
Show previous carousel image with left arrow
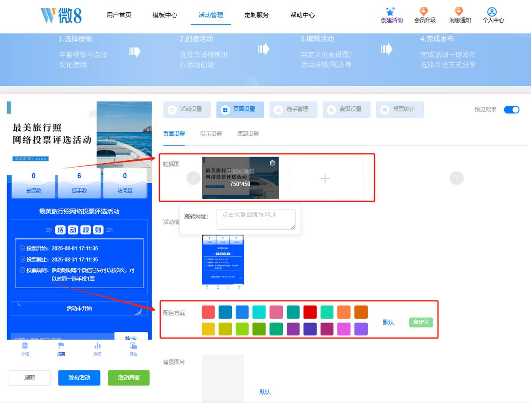(193, 178)
